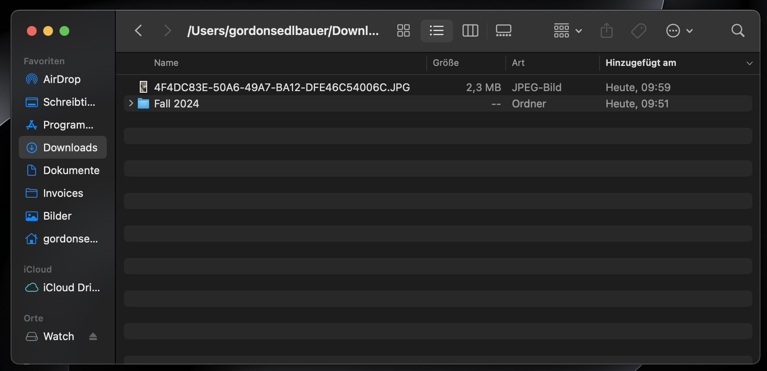Screen dimensions: 767x371
Task: Open the grouping options dropdown
Action: coord(568,31)
